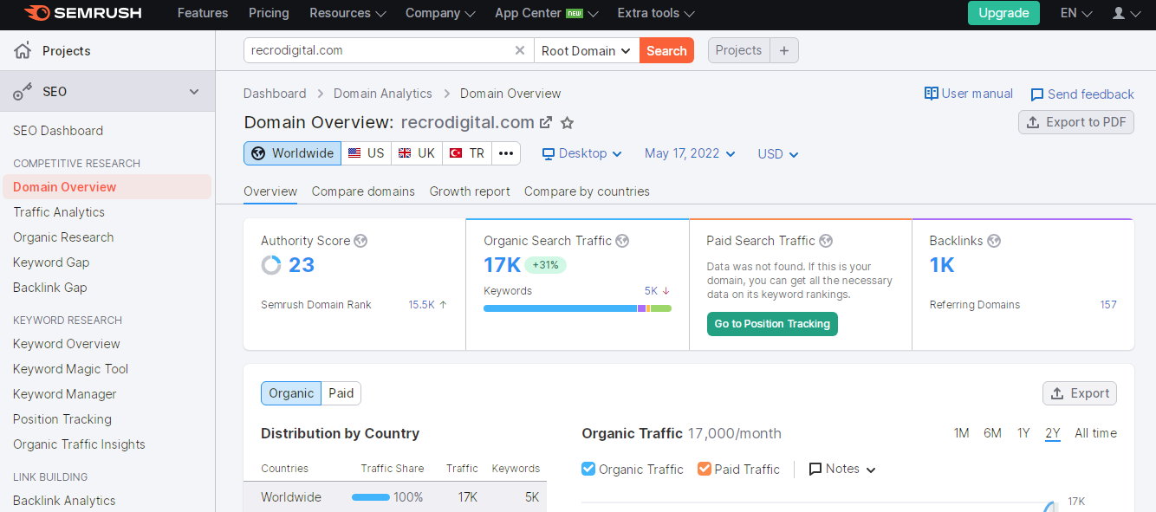1156x512 pixels.
Task: Collapse the SEO sidebar section
Action: coord(194,92)
